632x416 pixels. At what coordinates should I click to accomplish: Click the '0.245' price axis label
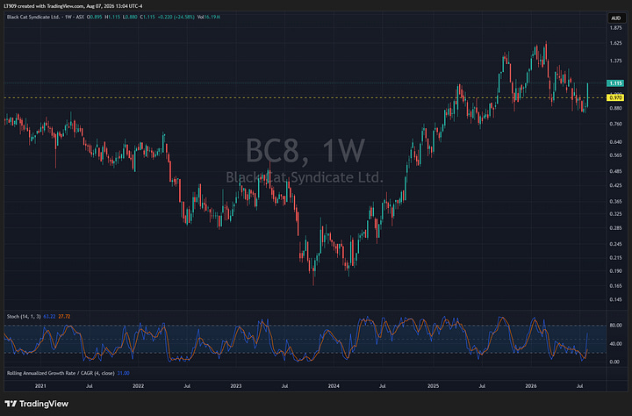(615, 244)
